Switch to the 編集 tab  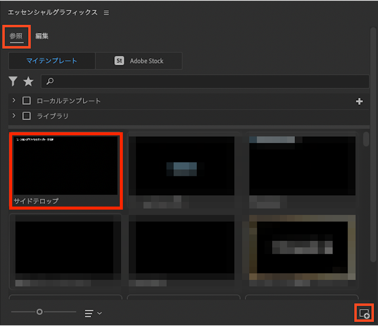(42, 36)
